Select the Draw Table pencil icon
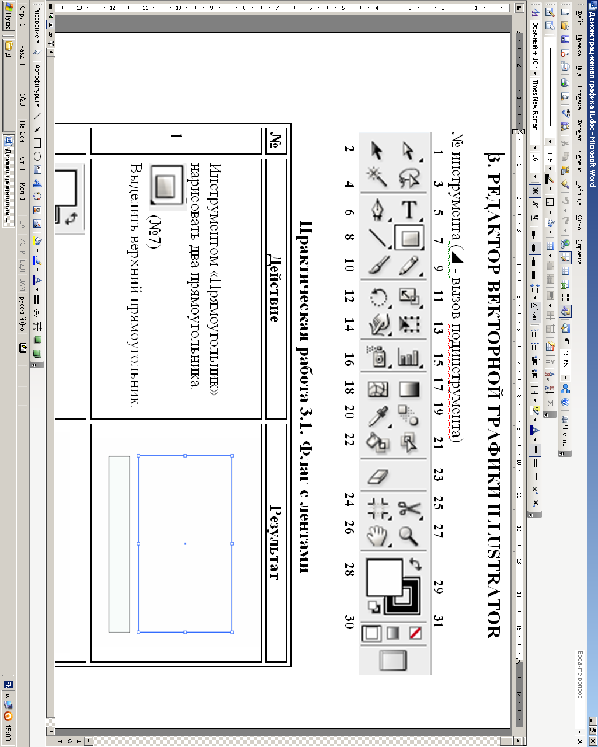This screenshot has width=598, height=747. click(550, 12)
